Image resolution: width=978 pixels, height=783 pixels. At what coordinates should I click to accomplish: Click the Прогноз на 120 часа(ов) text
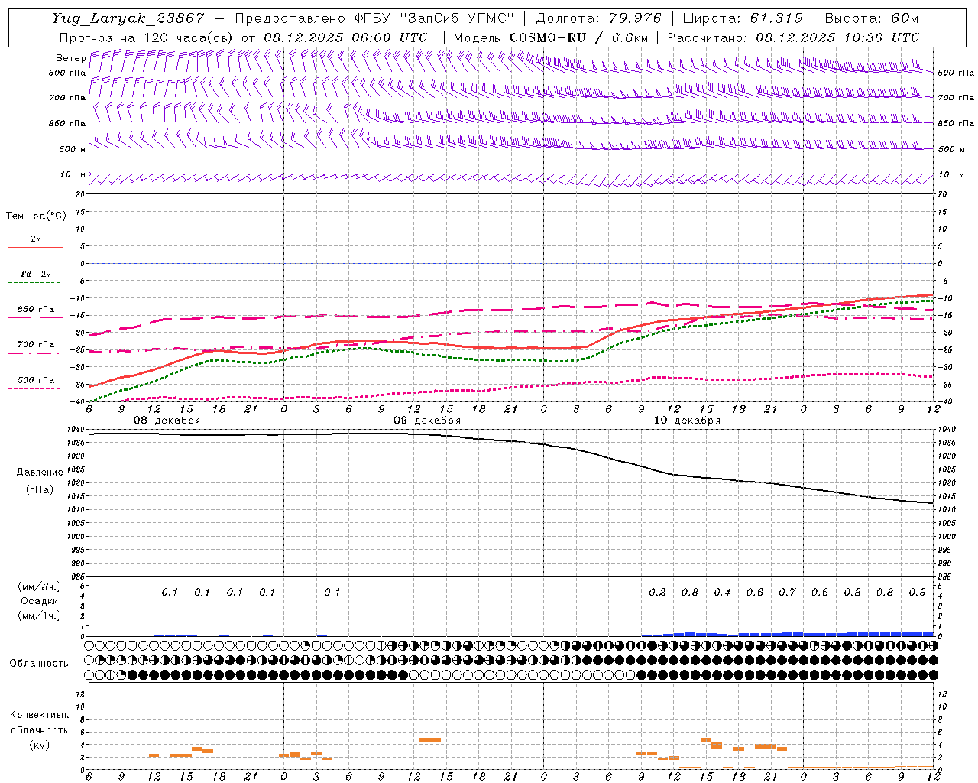click(147, 37)
